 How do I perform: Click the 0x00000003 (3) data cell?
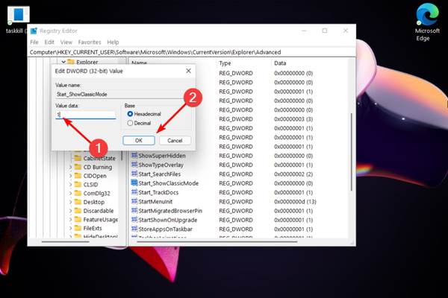[x=293, y=119]
